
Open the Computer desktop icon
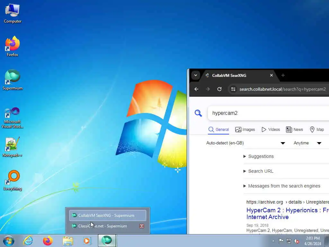(x=13, y=14)
